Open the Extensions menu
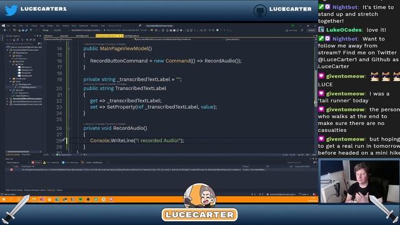 (x=83, y=26)
